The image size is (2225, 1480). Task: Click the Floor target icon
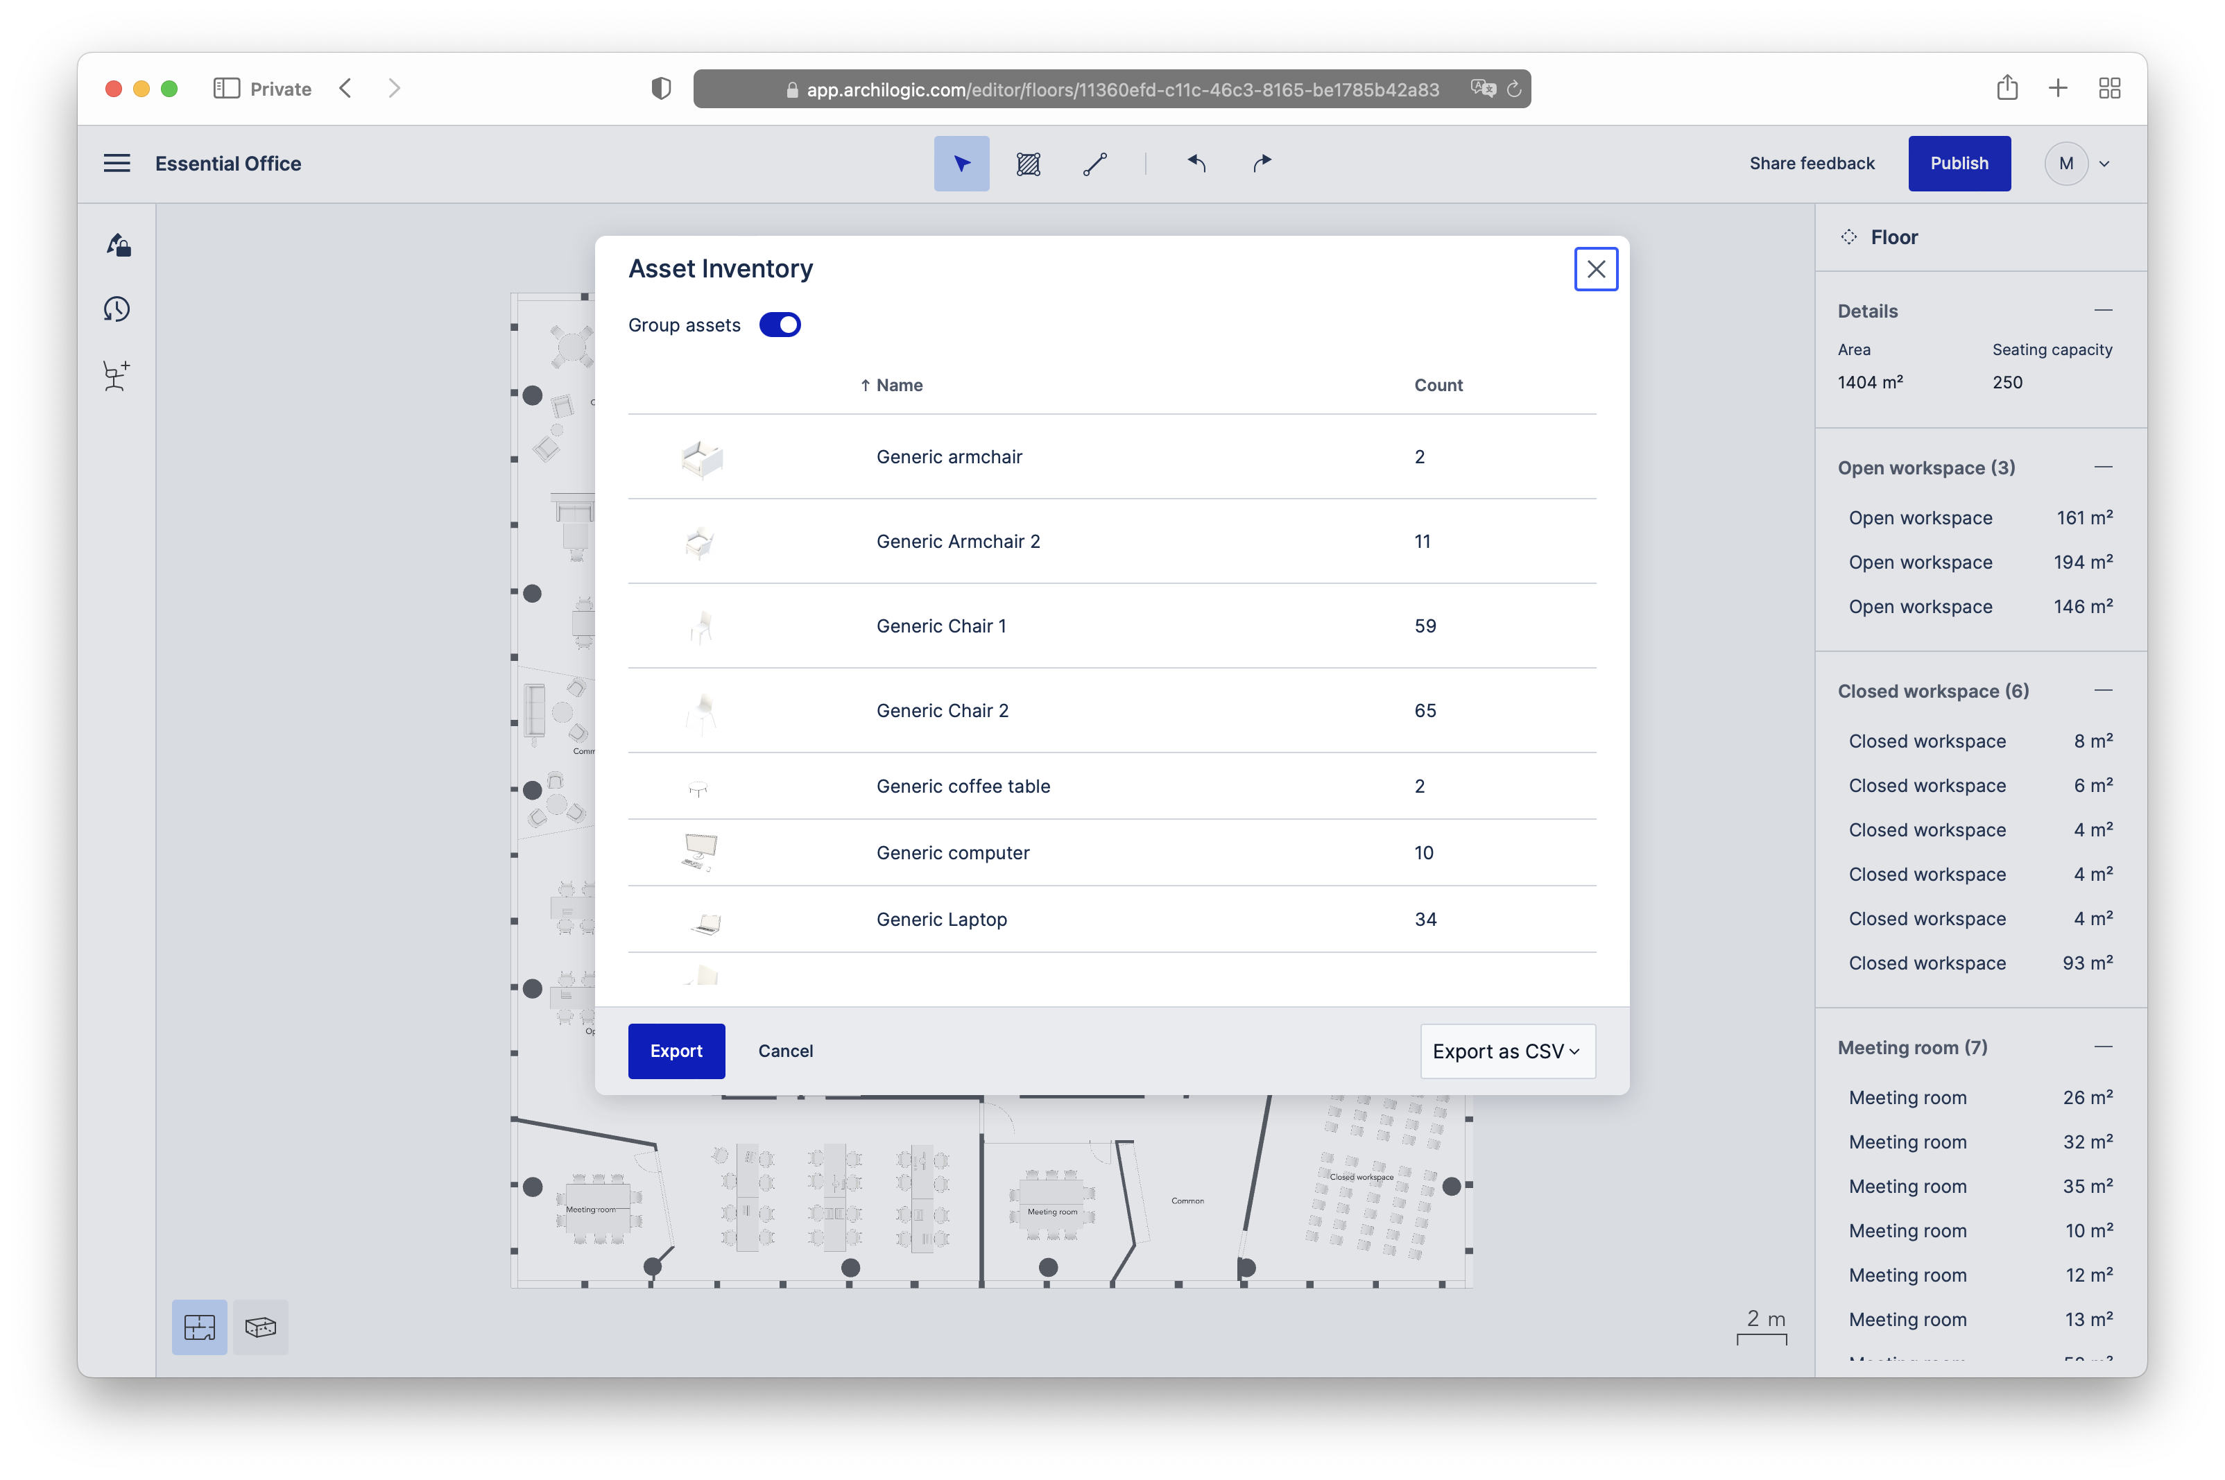(x=1848, y=237)
